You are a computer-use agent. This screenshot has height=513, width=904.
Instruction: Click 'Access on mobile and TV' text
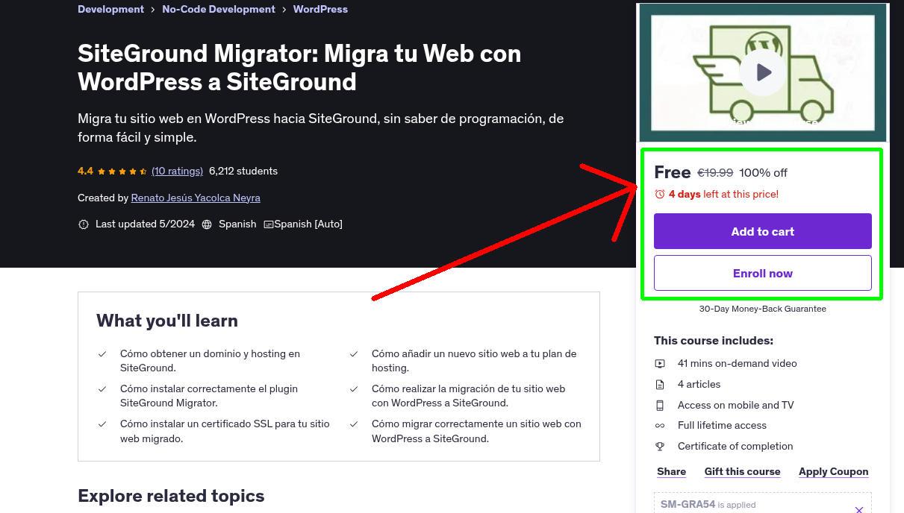coord(736,406)
